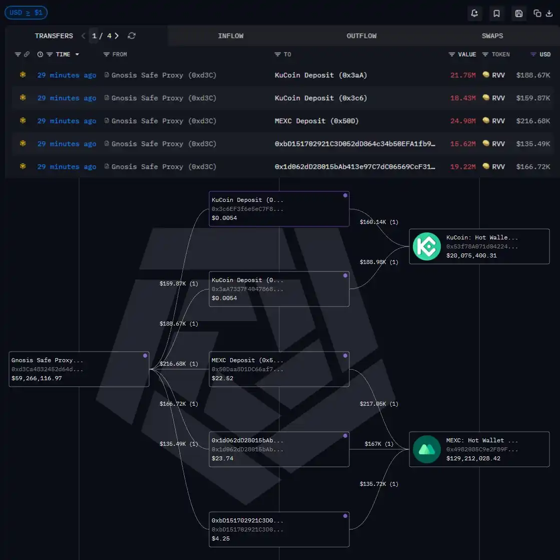
Task: Toggle purple dot on MEXC Deposit node
Action: [345, 356]
